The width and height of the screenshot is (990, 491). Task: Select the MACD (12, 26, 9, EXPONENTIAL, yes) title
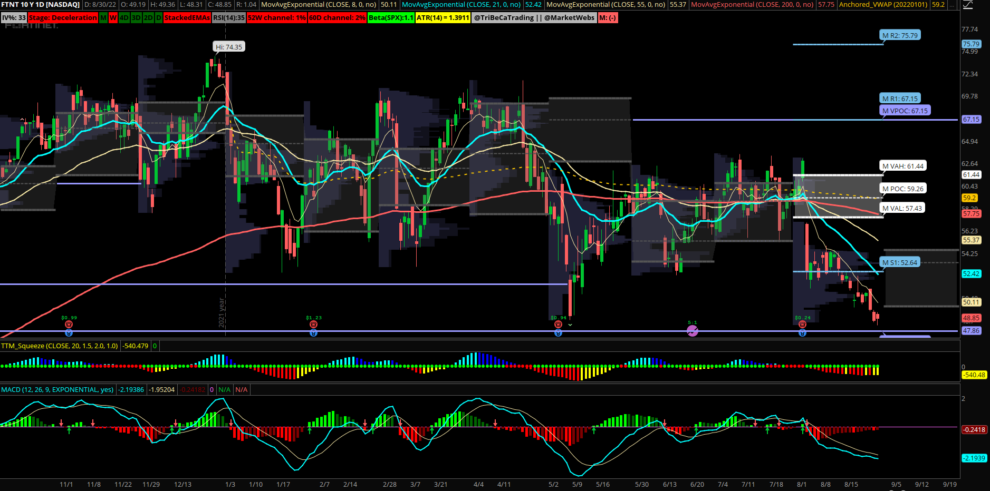[57, 389]
